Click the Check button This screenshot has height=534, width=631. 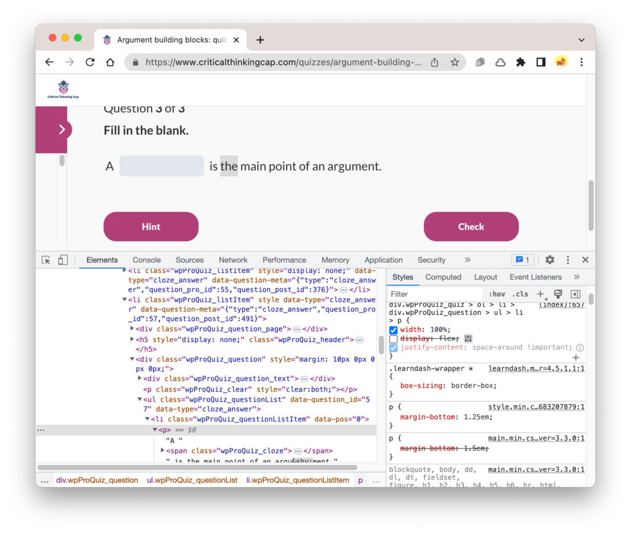coord(471,227)
